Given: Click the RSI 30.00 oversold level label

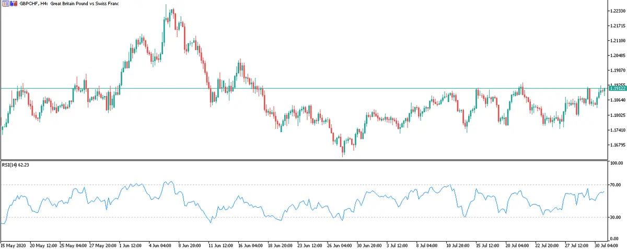Looking at the screenshot, I should pos(615,217).
